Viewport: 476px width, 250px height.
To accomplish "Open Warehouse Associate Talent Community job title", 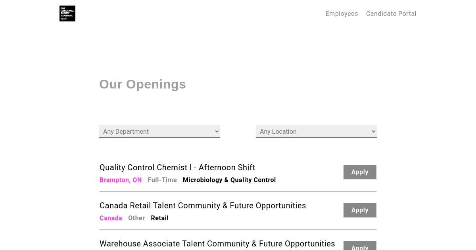I will pyautogui.click(x=217, y=244).
